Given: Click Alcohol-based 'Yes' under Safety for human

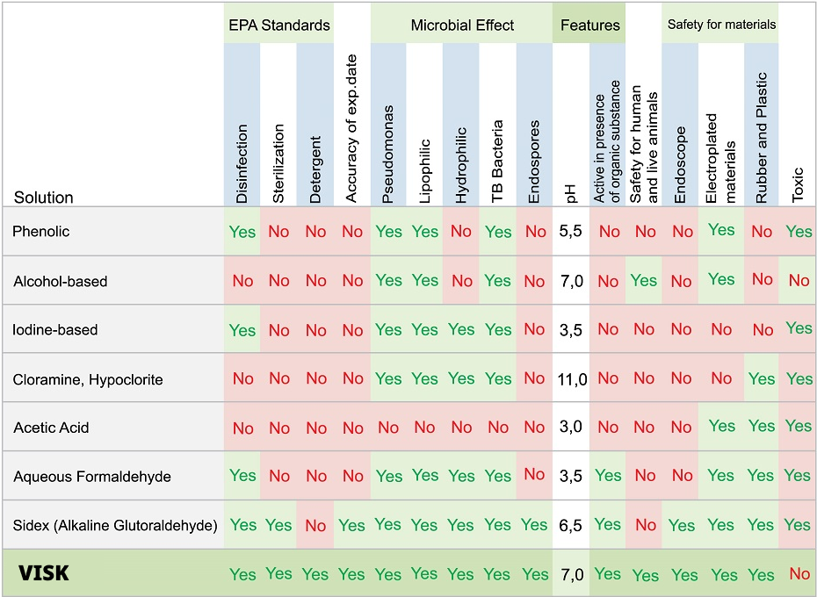Looking at the screenshot, I should 644,281.
